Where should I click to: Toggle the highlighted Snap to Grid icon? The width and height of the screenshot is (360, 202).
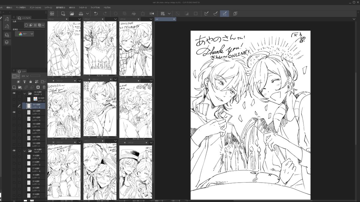(x=224, y=13)
